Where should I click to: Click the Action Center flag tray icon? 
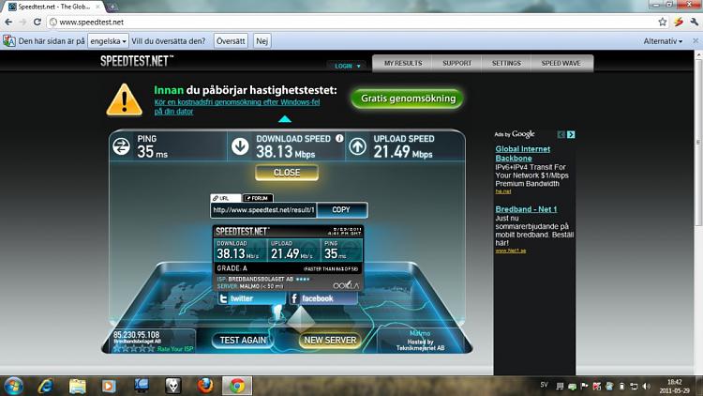(x=584, y=386)
